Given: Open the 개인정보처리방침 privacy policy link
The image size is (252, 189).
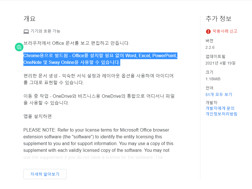Looking at the screenshot, I should 221,114.
